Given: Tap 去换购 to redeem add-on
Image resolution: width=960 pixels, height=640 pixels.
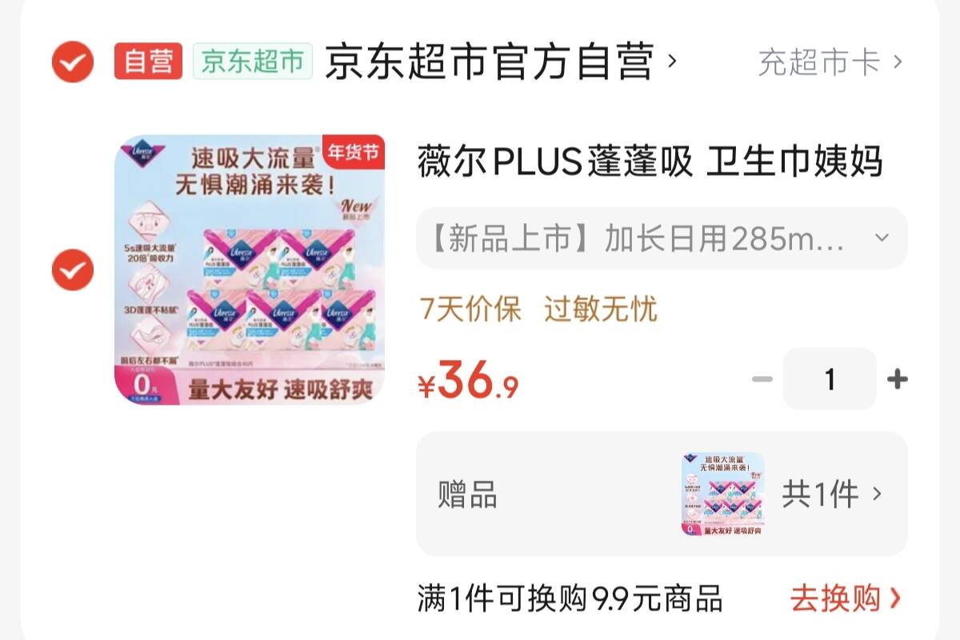Looking at the screenshot, I should (846, 598).
